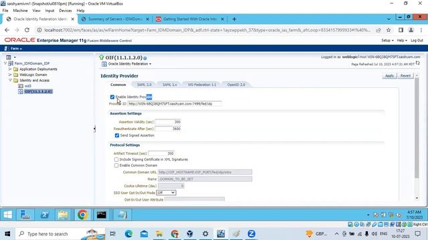Toggle Enable Identity Provider checkbox
Screen dimensions: 428x240
112,97
